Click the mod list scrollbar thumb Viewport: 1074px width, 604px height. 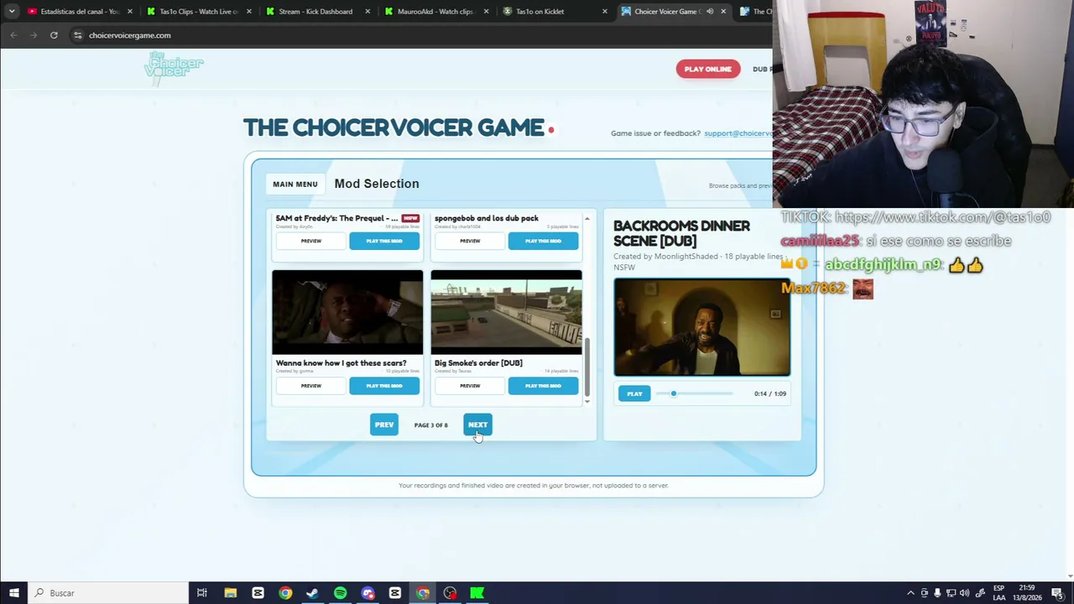point(587,367)
